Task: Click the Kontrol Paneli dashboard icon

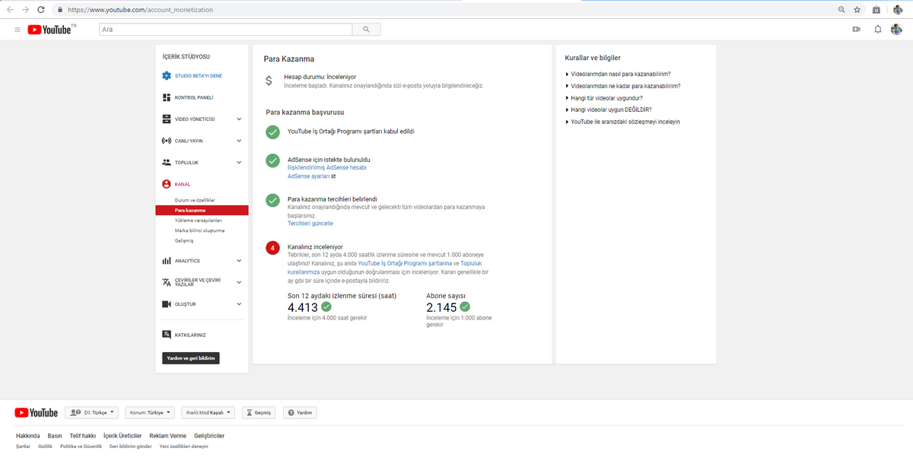Action: click(x=167, y=97)
